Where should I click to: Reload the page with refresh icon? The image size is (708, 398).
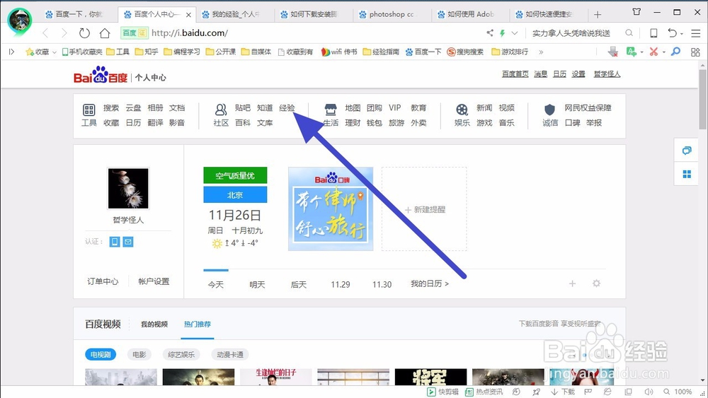click(84, 33)
